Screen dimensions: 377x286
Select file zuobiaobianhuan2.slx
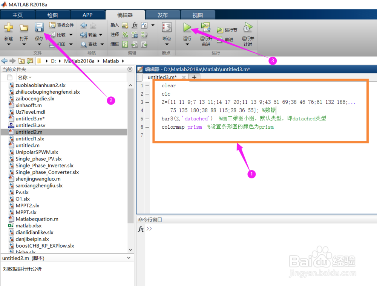(x=40, y=85)
